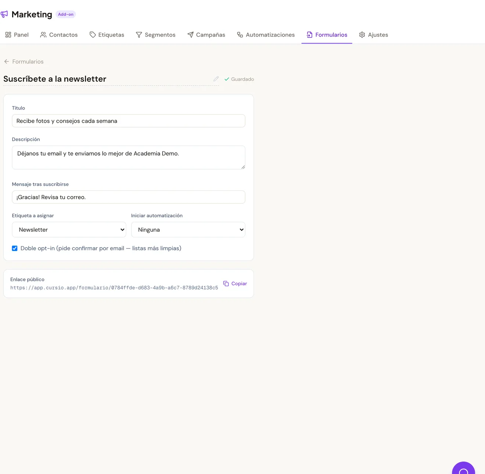Viewport: 485px width, 474px height.
Task: Click the 'Mensaje tras suscribirse' input field
Action: 128,197
